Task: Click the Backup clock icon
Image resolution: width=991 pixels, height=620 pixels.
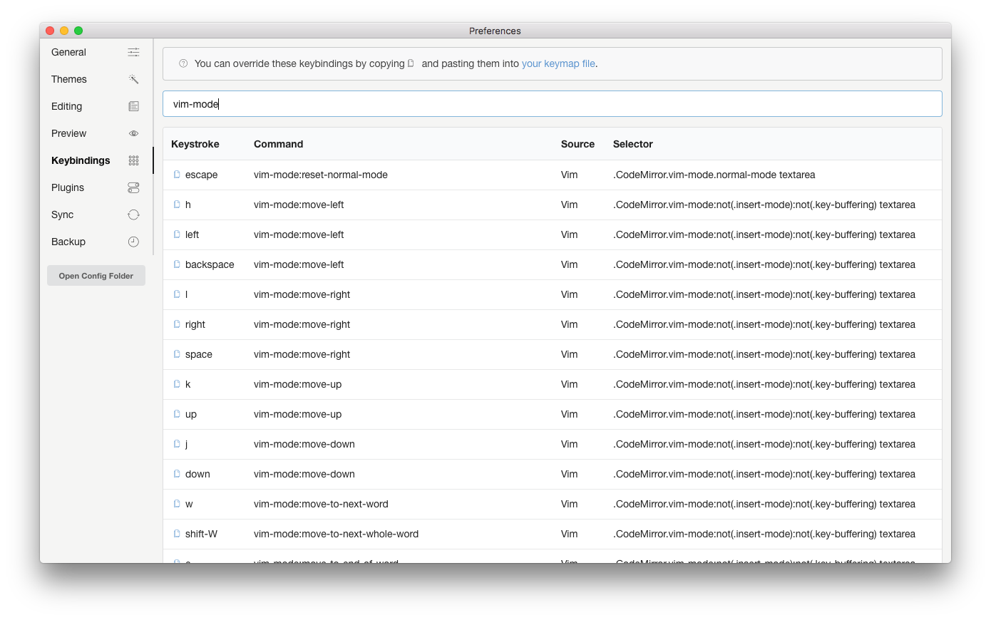Action: click(x=133, y=241)
